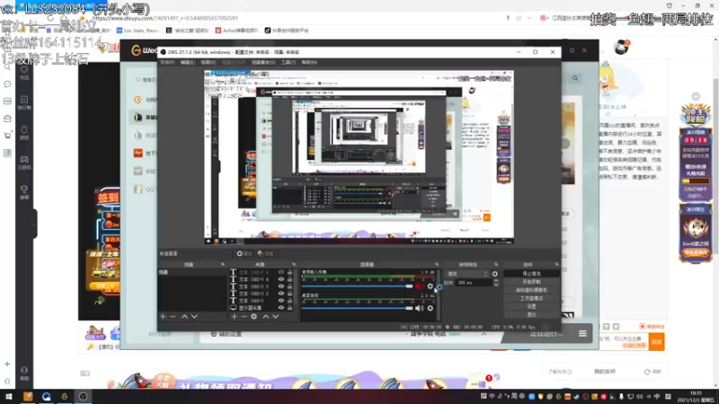
Task: Open 编辑(E) menu in OBS
Action: (x=188, y=62)
